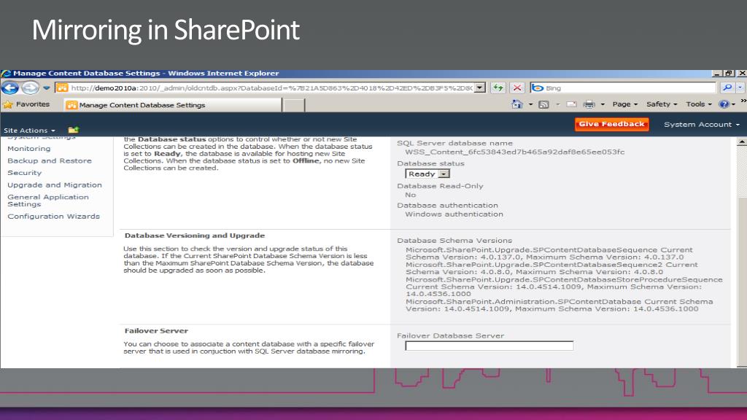Image resolution: width=747 pixels, height=420 pixels.
Task: Click the page vertical scrollbar up arrow
Action: coord(741,142)
